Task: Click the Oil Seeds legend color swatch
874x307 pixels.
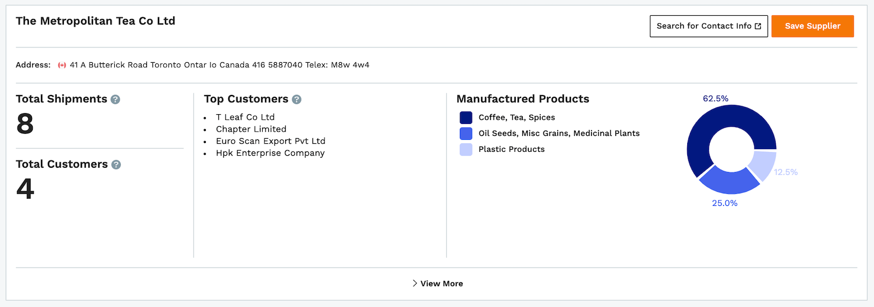Action: [466, 133]
